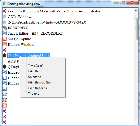This screenshot has height=126, width=140.
Task: Click the IISEXPRESS globe icon
Action: [x=5, y=28]
